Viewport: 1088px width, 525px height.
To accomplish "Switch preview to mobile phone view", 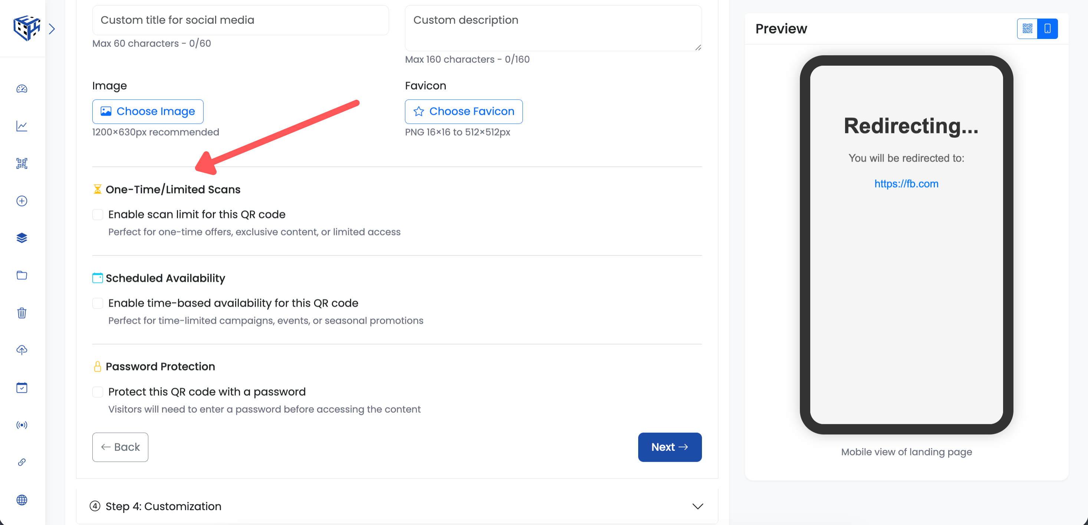I will click(x=1048, y=29).
